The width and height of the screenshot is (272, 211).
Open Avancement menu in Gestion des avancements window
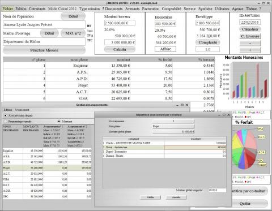tap(22, 110)
